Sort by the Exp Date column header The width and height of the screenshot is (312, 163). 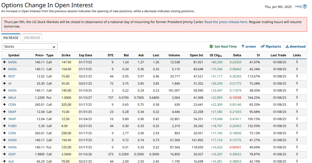[x=86, y=55]
